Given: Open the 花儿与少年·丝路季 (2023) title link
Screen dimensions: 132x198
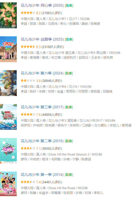Looking at the screenshot, I should tap(42, 39).
